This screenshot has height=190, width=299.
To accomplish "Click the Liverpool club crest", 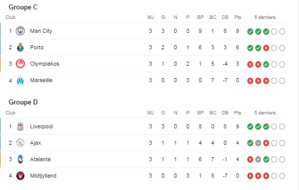I will pos(20,126).
